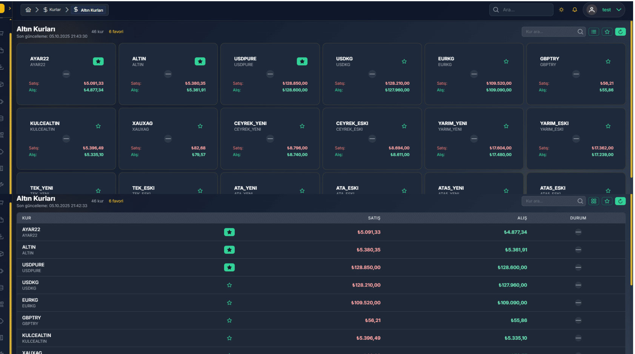635x354 pixels.
Task: Go to Kurlar in the breadcrumb
Action: pos(52,10)
